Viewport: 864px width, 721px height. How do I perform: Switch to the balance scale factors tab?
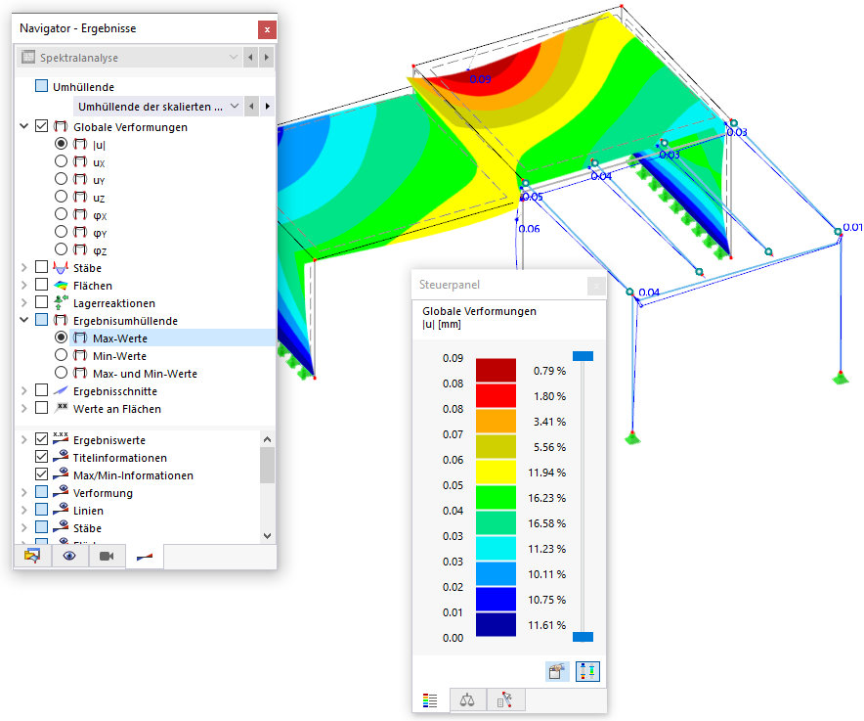467,700
